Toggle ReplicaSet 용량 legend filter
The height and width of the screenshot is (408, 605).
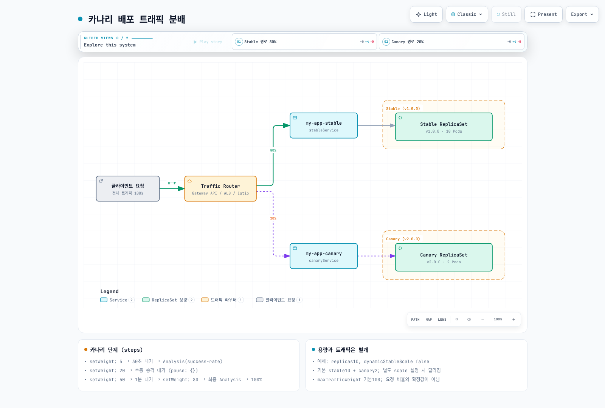click(x=168, y=300)
